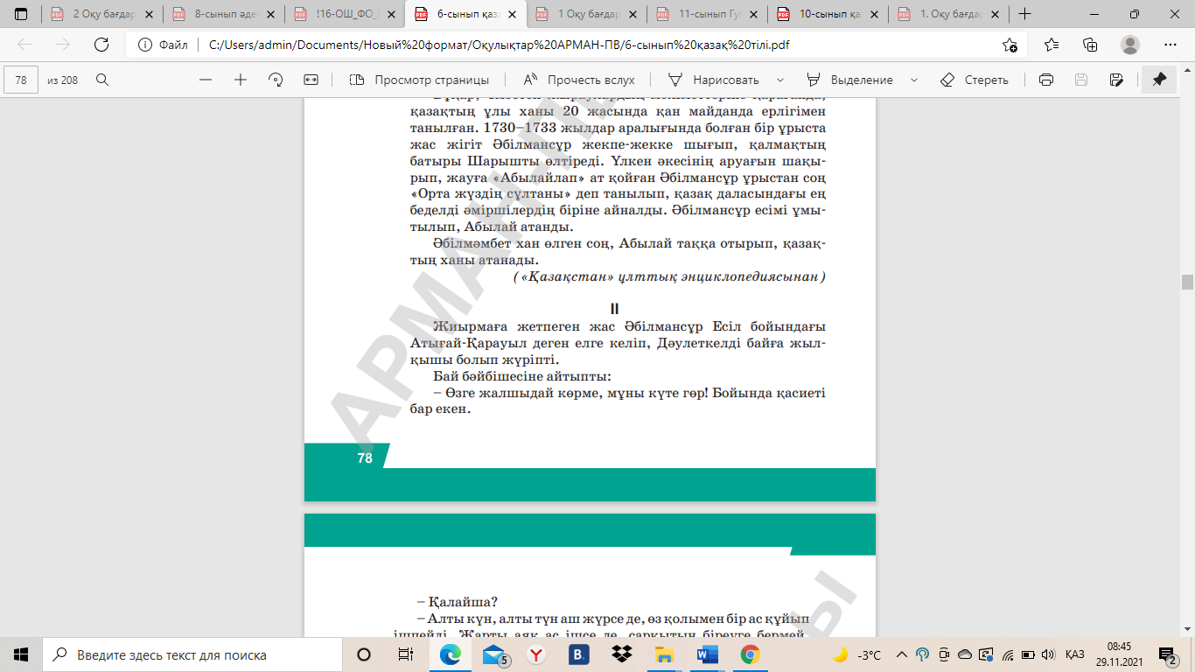Open the vertical tabs menu icon
The width and height of the screenshot is (1195, 672).
tap(21, 14)
